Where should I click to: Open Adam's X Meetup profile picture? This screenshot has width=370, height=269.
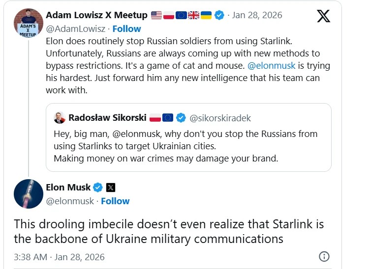[x=29, y=23]
